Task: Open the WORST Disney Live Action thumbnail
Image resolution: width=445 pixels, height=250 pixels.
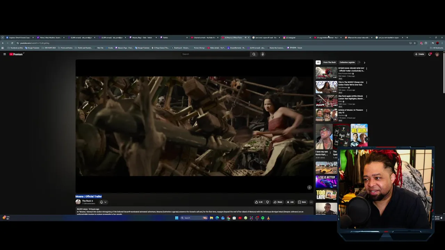Action: [x=326, y=87]
